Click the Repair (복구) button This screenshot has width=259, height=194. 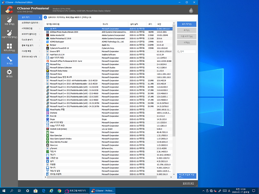pos(187,30)
